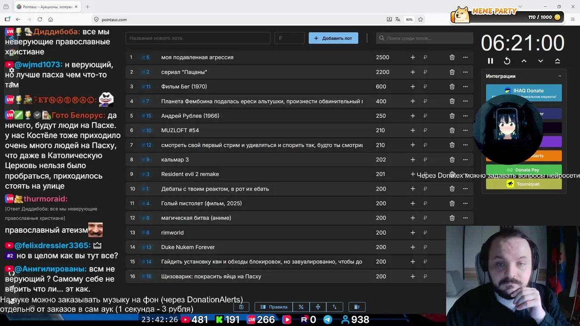Add amount to 'моя подавленная агрессия' via plus

[x=413, y=58]
